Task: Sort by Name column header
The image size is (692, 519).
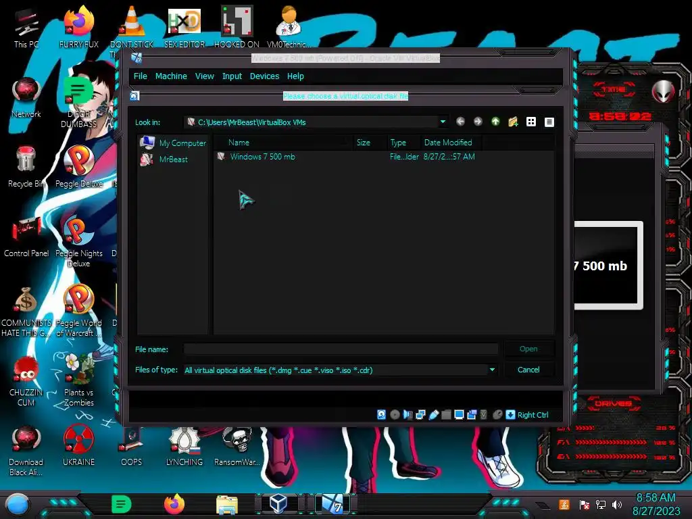Action: coord(282,143)
